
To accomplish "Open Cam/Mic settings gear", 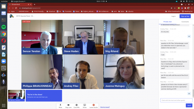I will pyautogui.click(x=76, y=105).
